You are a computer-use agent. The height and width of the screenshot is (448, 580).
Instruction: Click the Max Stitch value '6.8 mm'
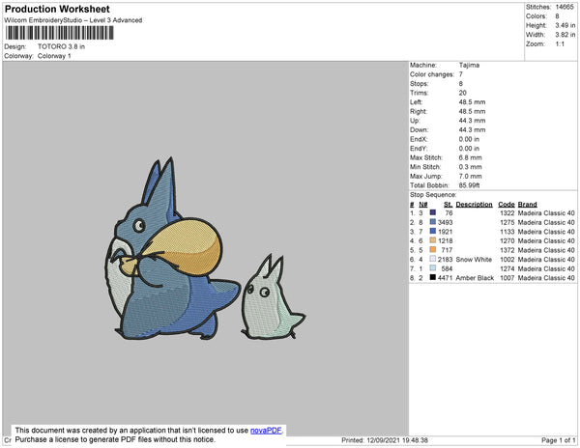click(x=470, y=157)
